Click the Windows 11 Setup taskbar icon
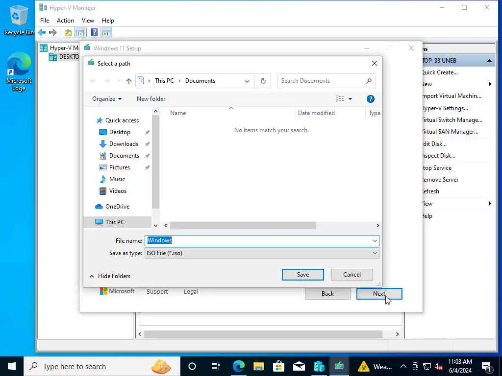 pyautogui.click(x=339, y=366)
